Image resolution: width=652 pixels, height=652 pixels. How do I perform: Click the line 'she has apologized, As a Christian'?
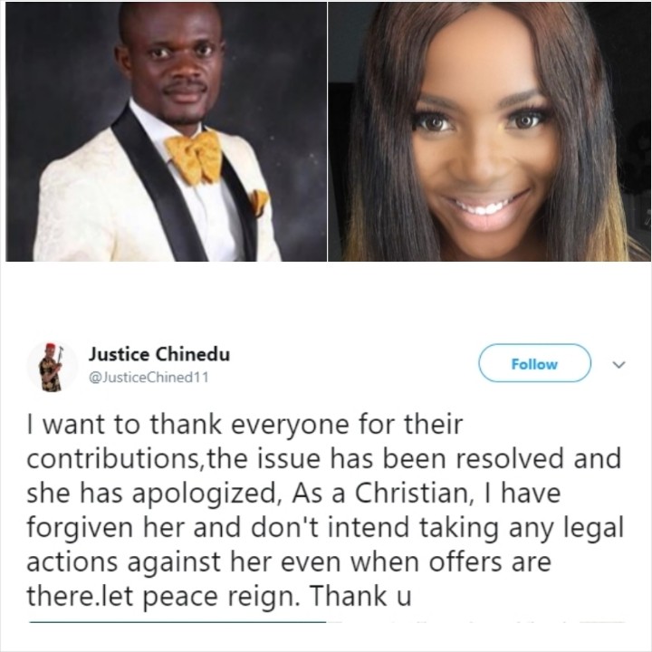click(293, 494)
